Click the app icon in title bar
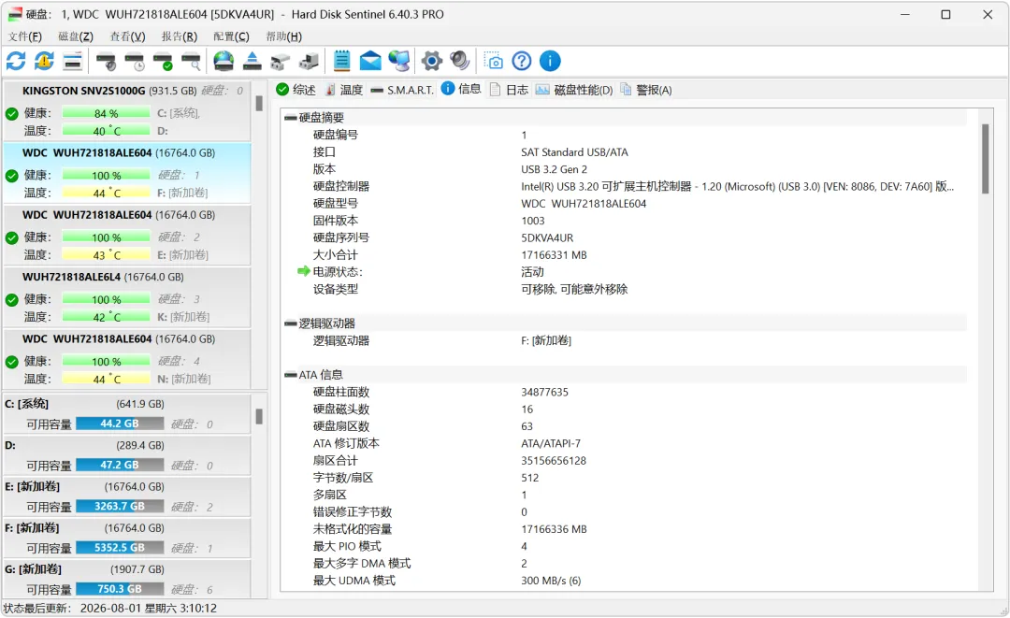Screen dimensions: 1010x618 click(x=15, y=14)
